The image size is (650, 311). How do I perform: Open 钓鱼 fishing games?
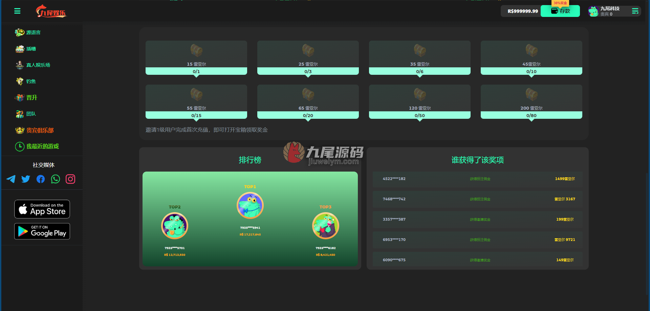click(x=26, y=81)
